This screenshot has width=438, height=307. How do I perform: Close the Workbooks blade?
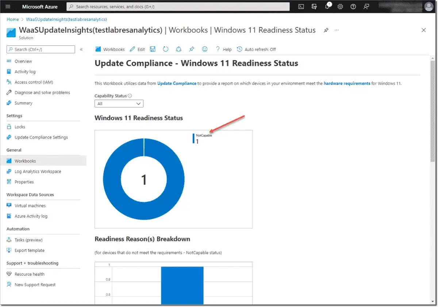coord(423,30)
